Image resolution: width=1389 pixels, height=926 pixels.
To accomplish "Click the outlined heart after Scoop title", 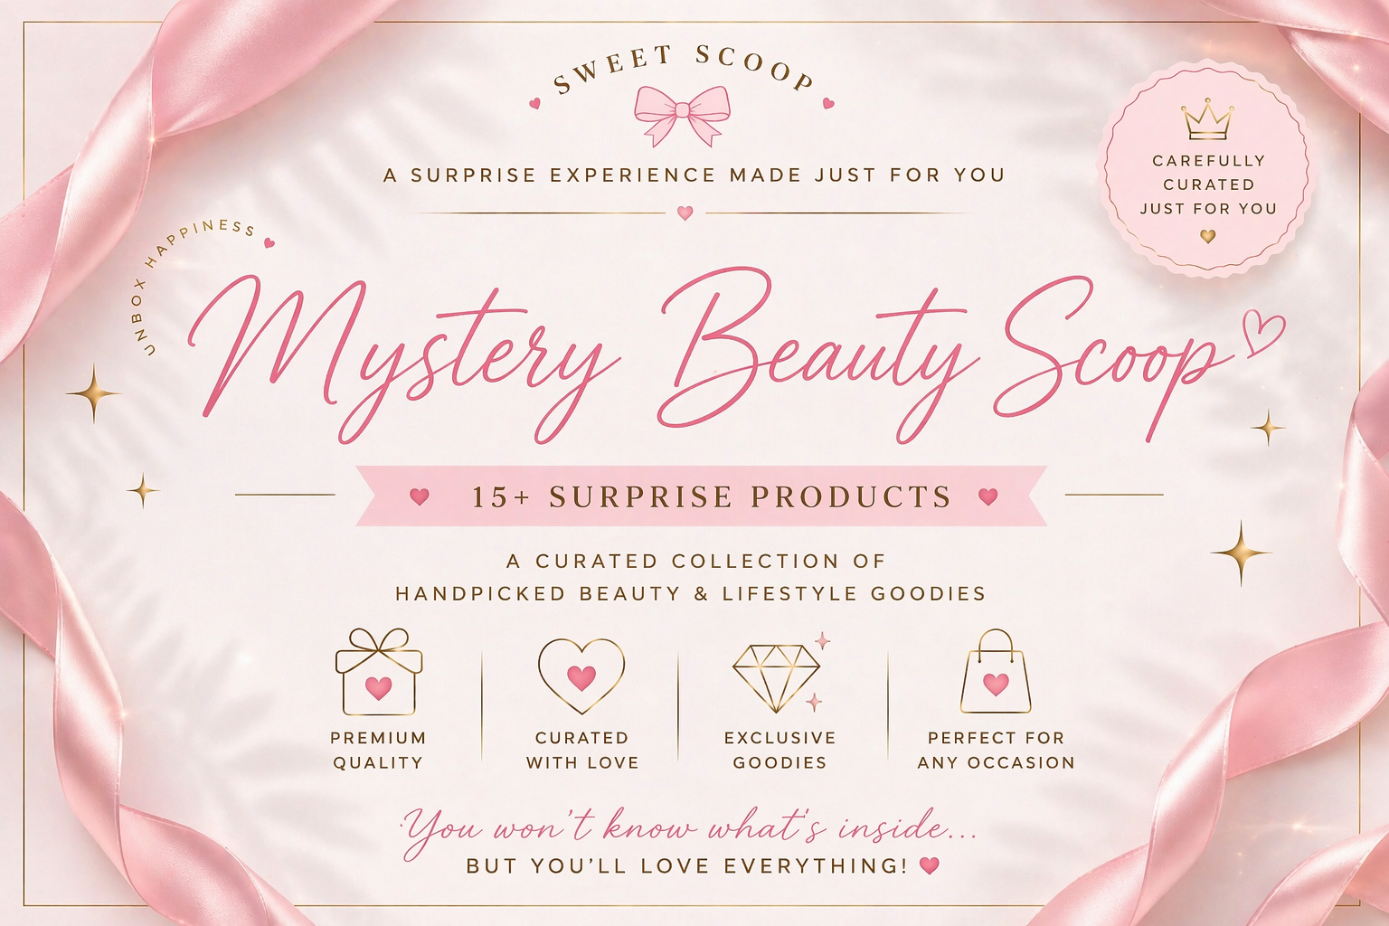I will point(1265,333).
